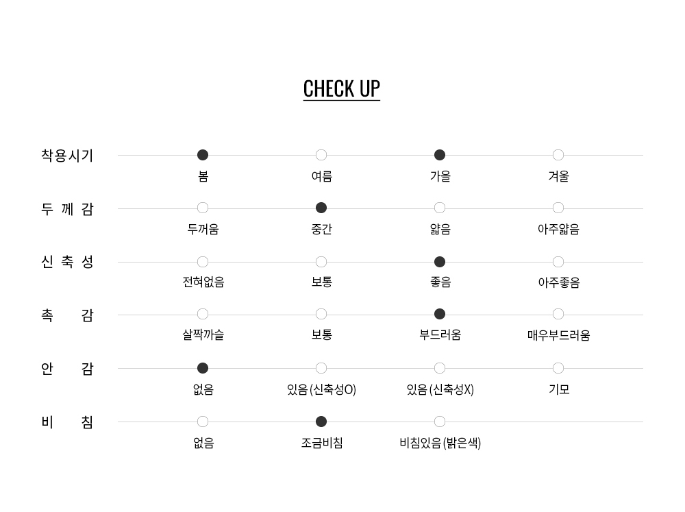This screenshot has height=512, width=685.
Task: Click the 가을 label text
Action: click(x=440, y=176)
